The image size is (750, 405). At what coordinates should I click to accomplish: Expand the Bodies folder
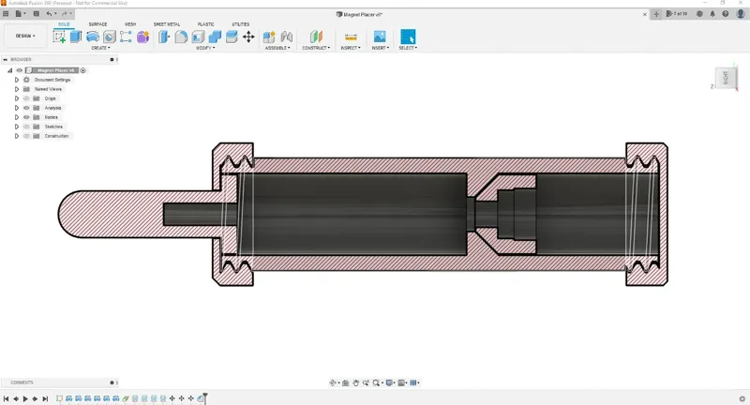(17, 117)
